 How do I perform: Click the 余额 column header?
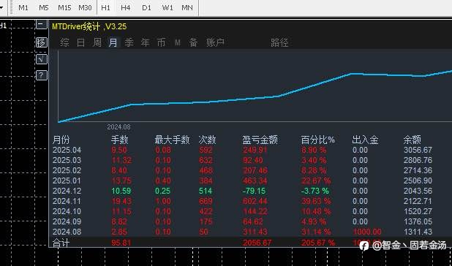click(x=413, y=140)
